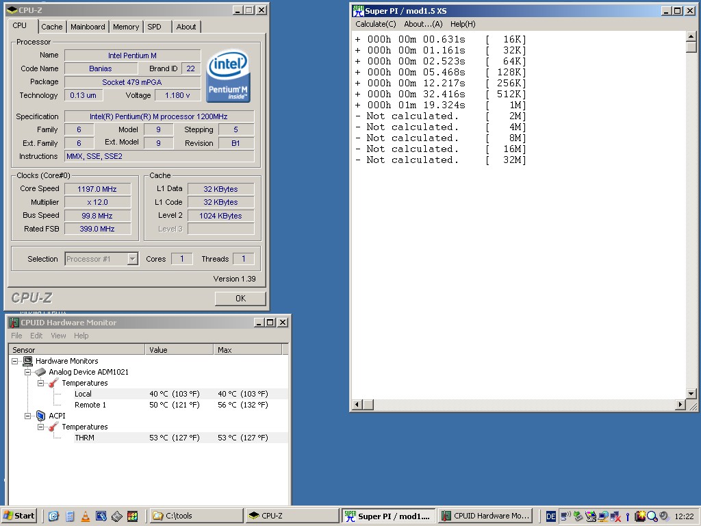Click Super PI horizontal scroll right arrow

point(680,404)
